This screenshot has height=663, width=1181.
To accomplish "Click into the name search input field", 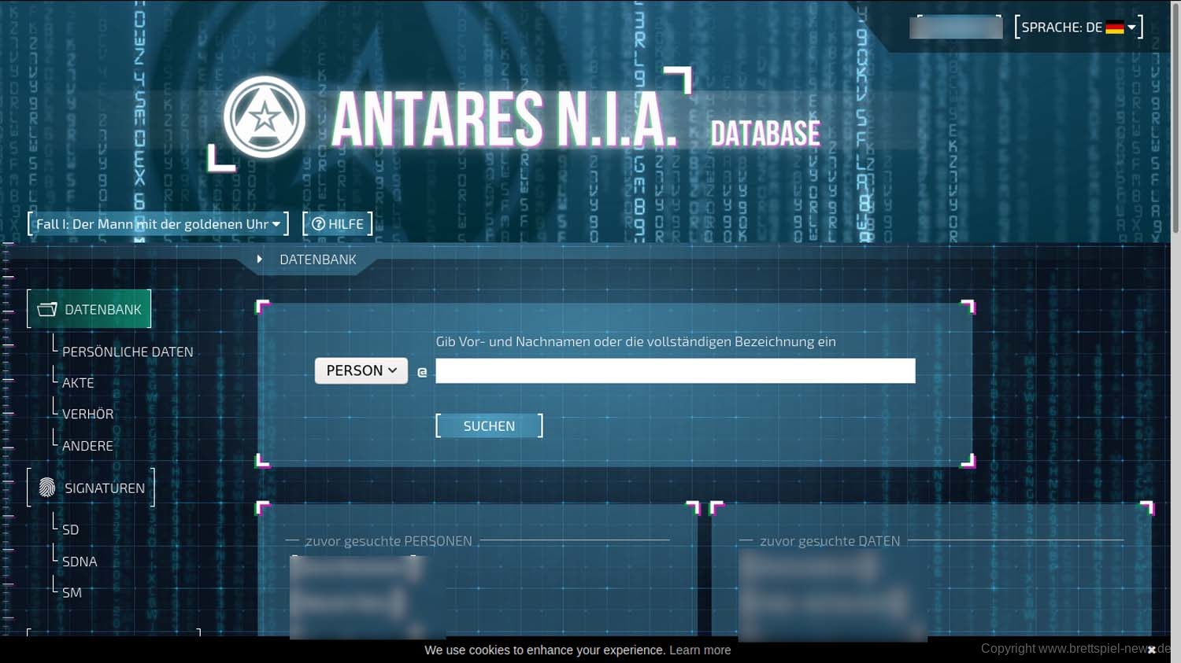I will (x=675, y=371).
